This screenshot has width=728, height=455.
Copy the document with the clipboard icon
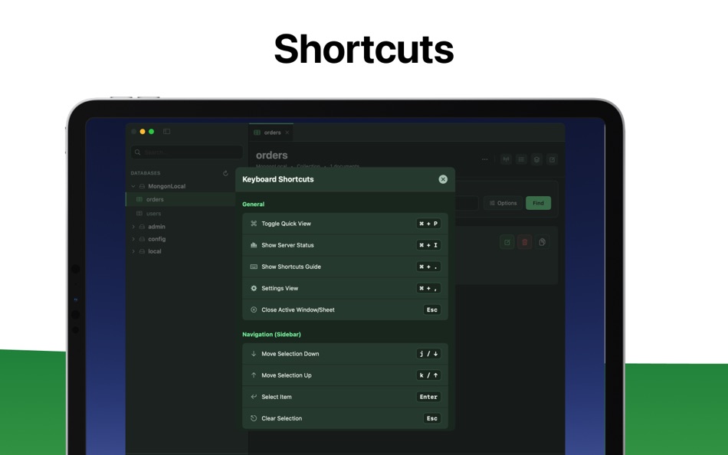coord(542,241)
